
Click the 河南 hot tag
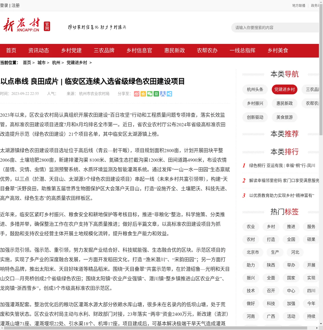coord(251,316)
